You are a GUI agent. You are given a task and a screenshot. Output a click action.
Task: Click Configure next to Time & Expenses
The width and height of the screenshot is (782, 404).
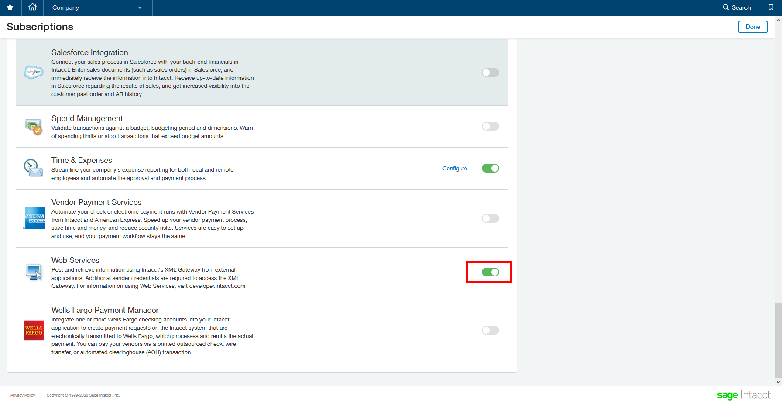pyautogui.click(x=455, y=168)
